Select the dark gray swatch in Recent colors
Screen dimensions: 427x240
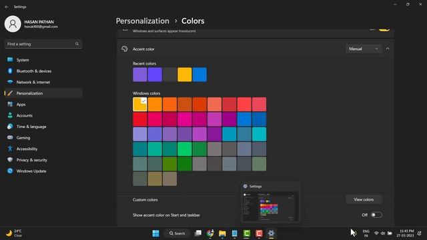pos(169,75)
